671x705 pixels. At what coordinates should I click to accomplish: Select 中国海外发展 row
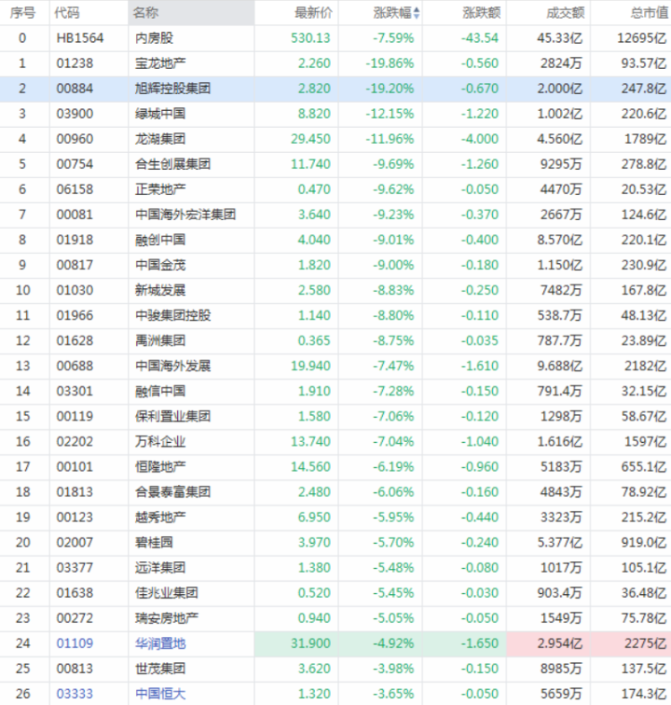(335, 366)
